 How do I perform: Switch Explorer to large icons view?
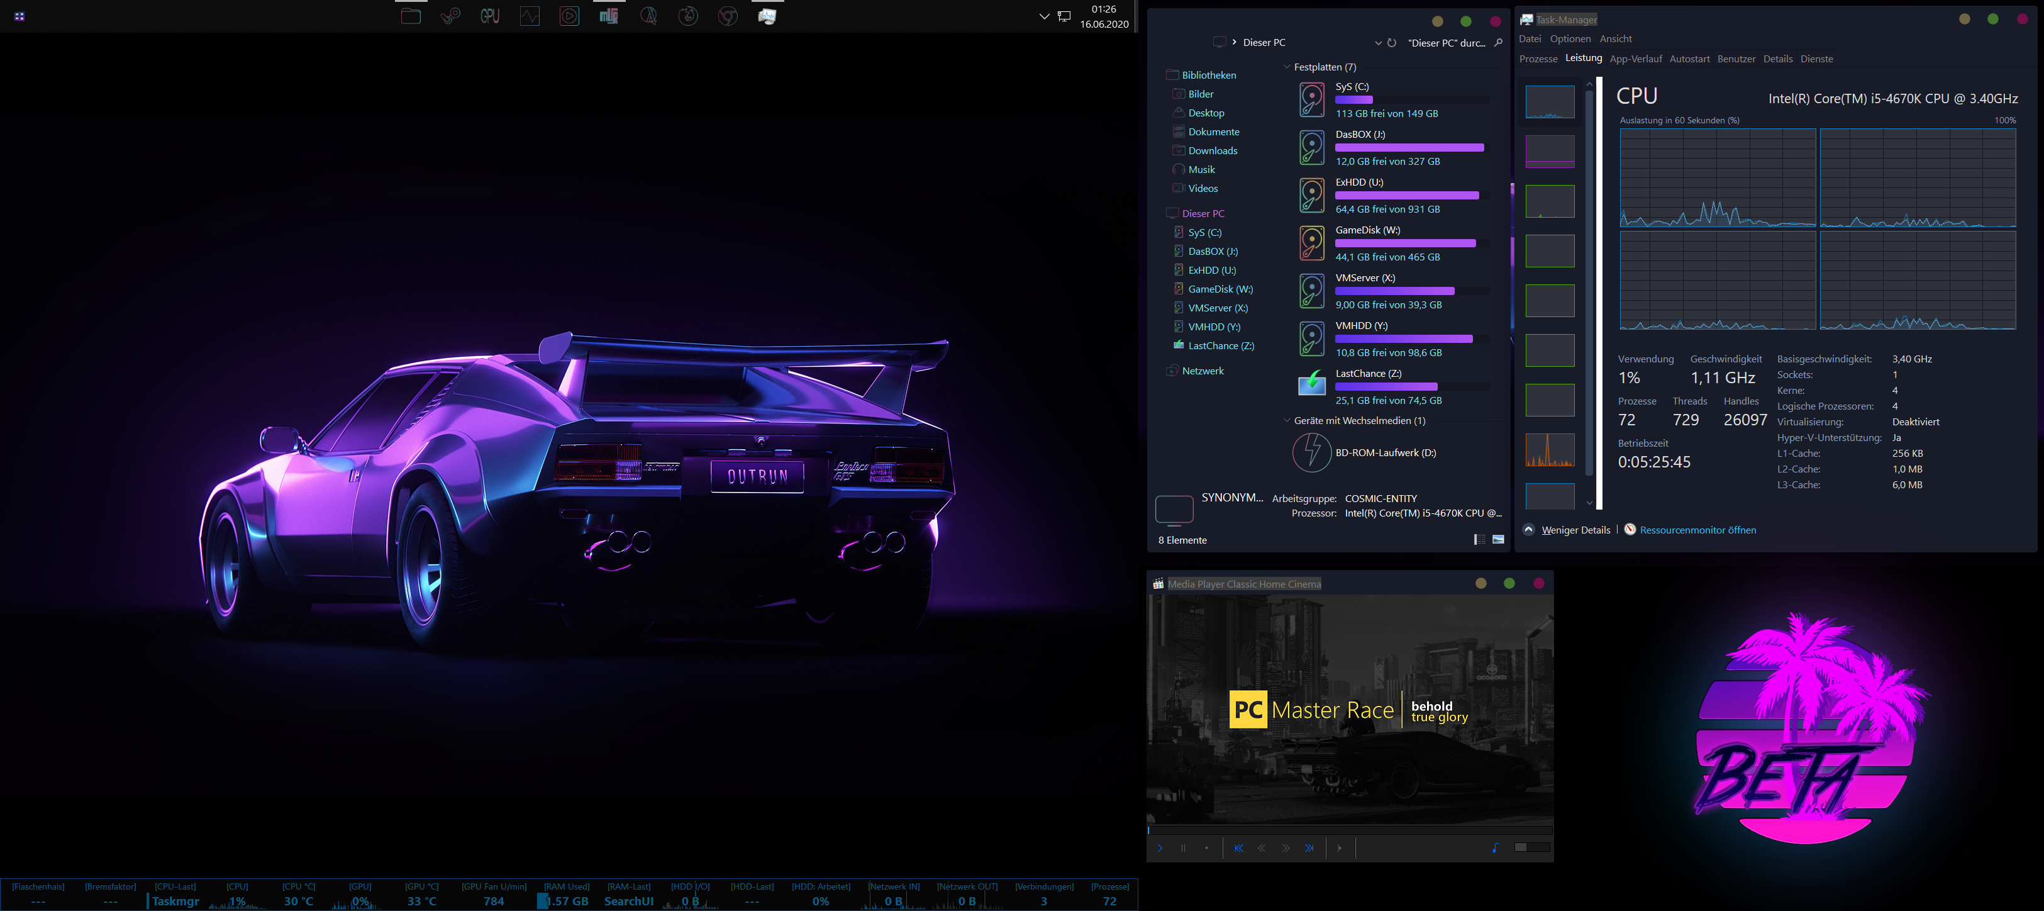click(1498, 540)
